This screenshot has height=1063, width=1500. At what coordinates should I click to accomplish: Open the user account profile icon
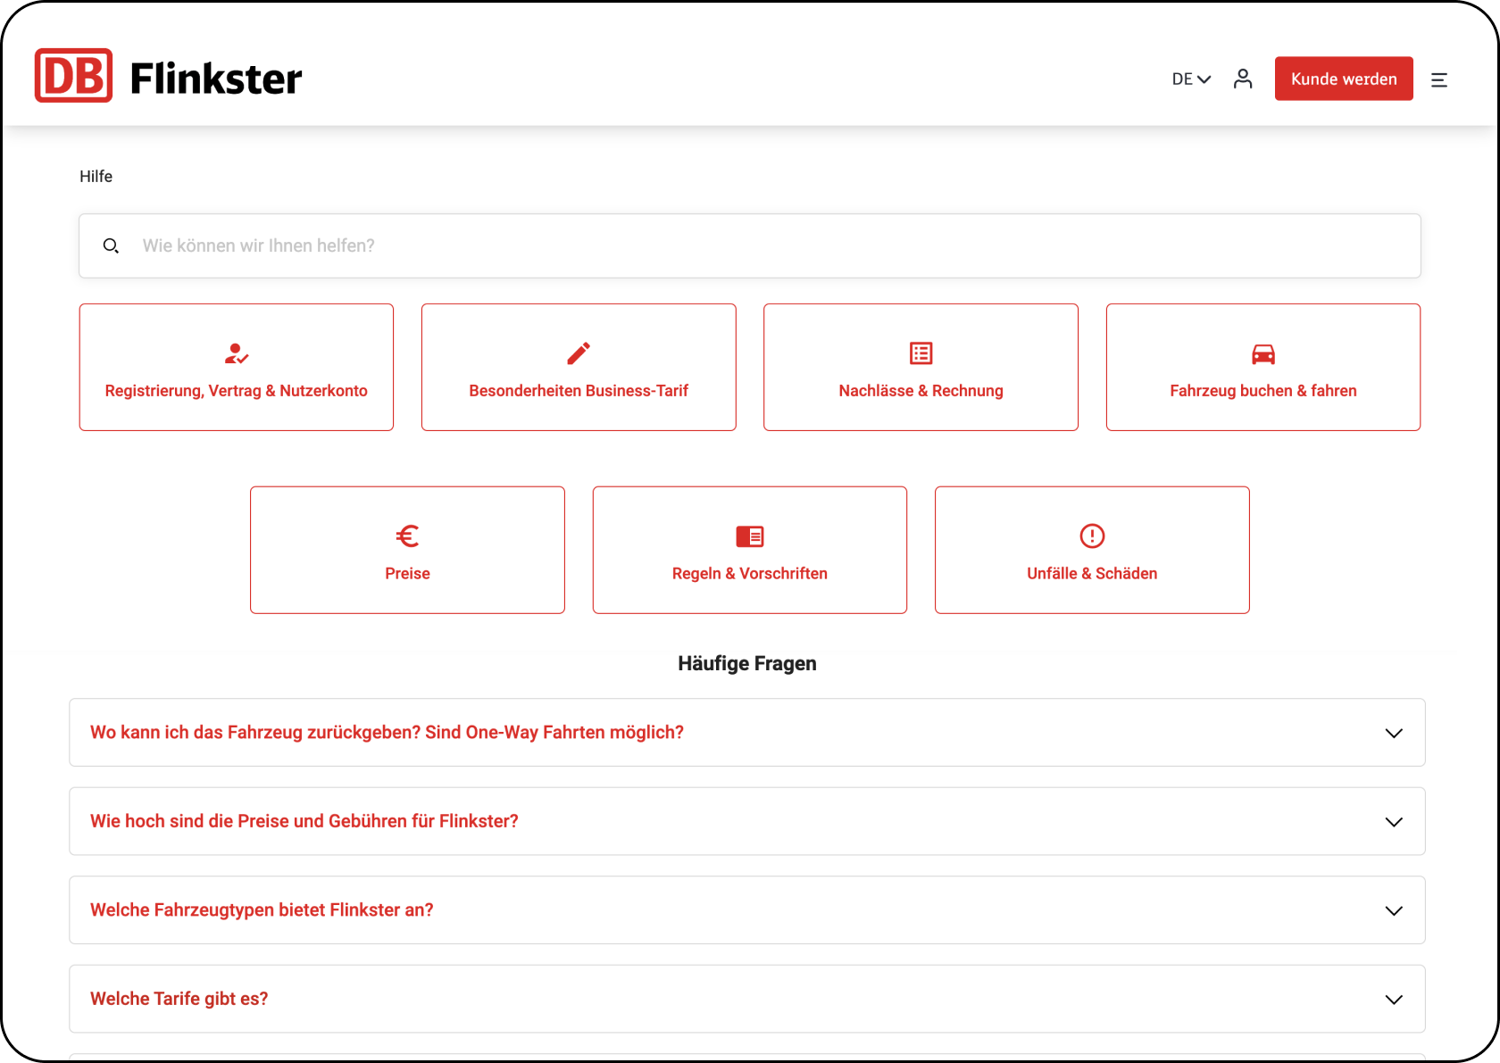click(1242, 79)
